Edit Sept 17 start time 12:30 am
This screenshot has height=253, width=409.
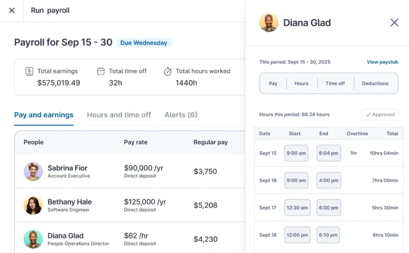[297, 207]
